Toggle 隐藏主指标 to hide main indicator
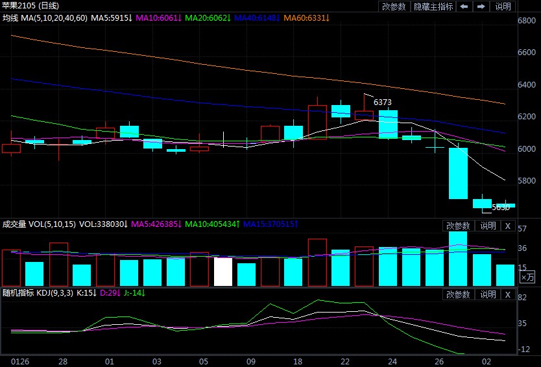This screenshot has height=367, width=541. [x=433, y=6]
